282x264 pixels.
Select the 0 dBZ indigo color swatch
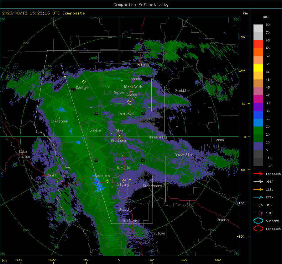pos(258,146)
